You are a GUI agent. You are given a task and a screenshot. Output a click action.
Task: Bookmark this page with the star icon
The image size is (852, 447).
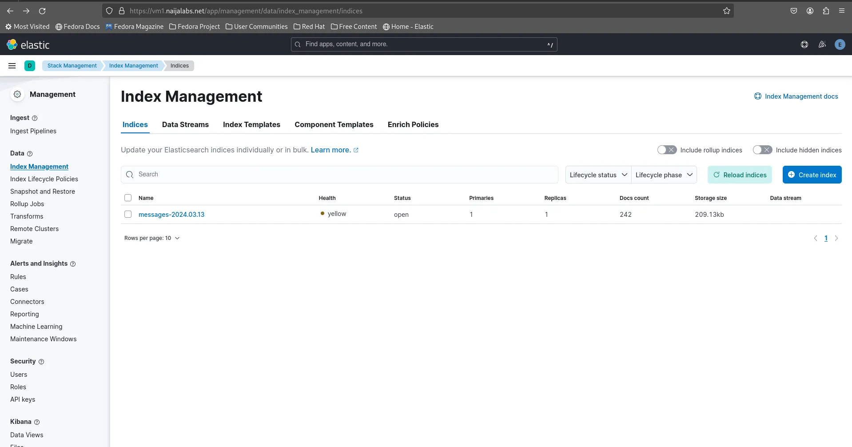727,11
